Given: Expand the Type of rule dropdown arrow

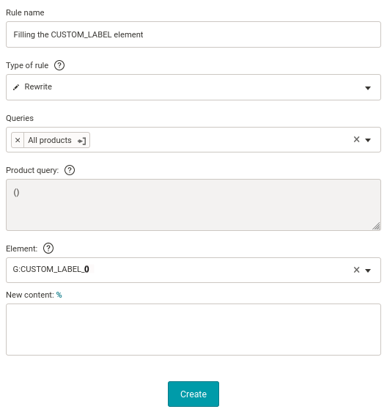Looking at the screenshot, I should (x=368, y=88).
